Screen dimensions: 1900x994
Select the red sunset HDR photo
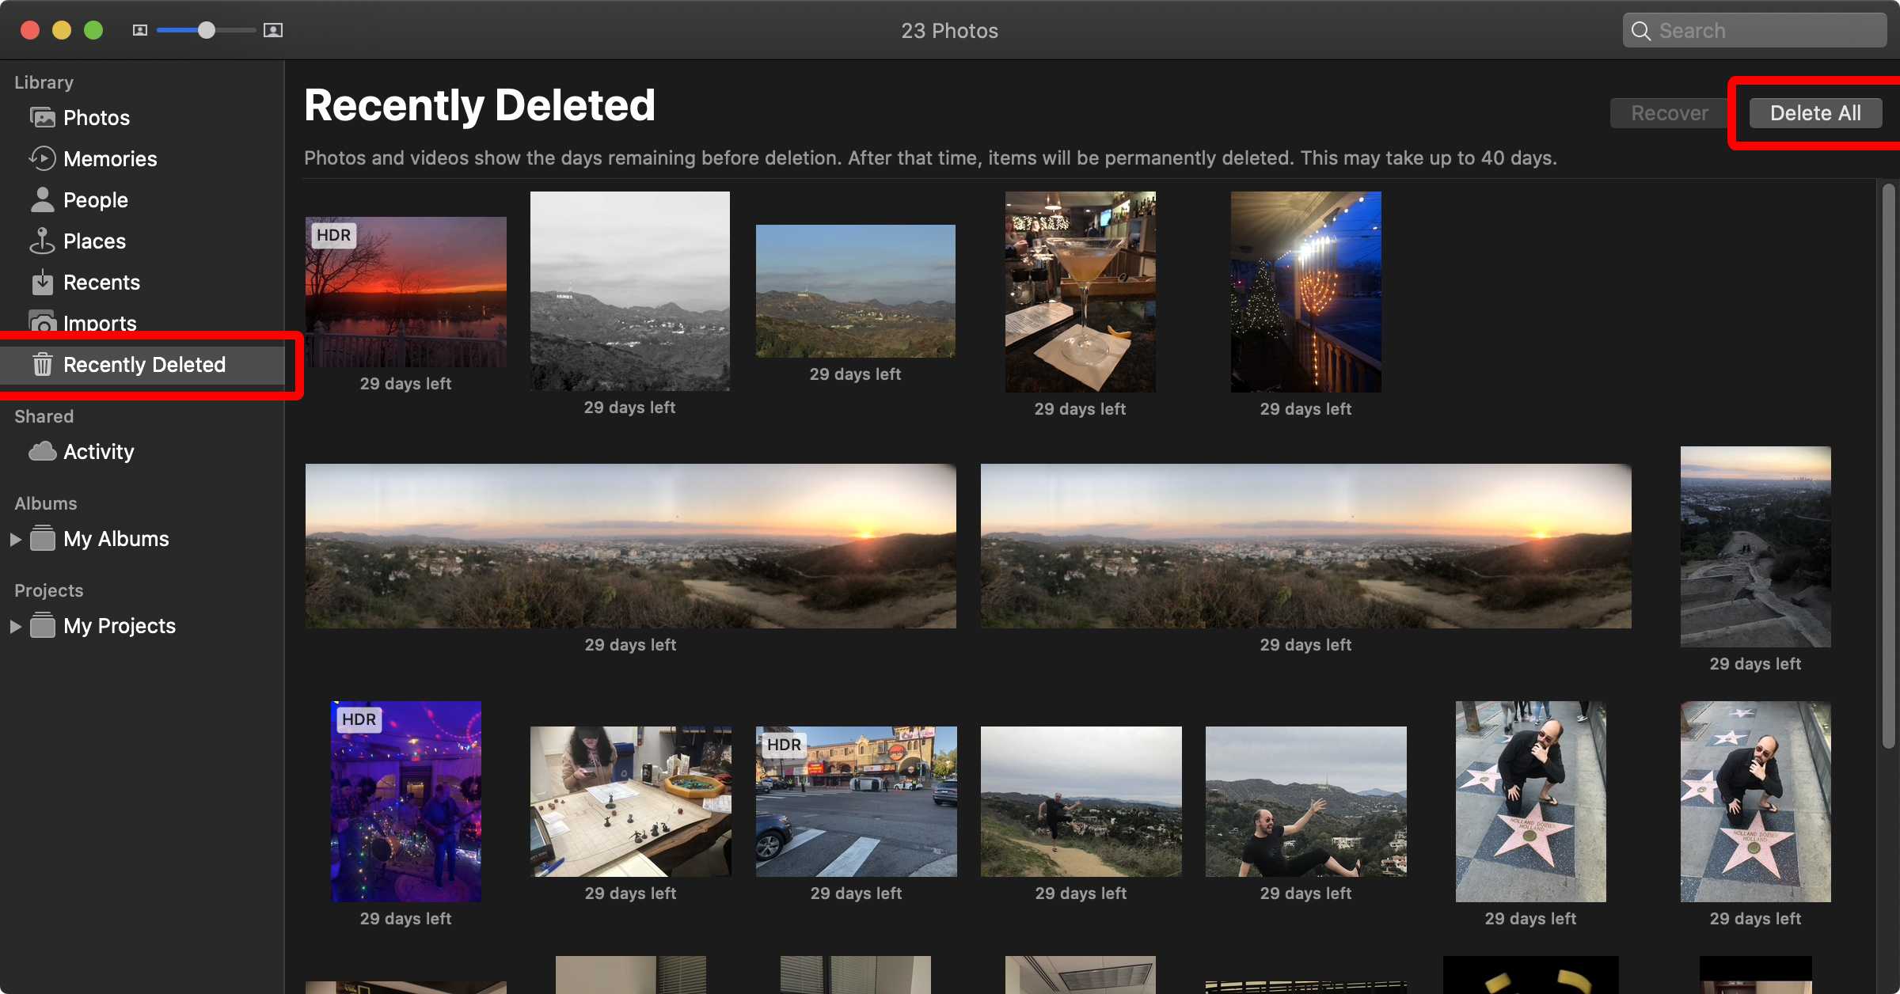pos(406,292)
